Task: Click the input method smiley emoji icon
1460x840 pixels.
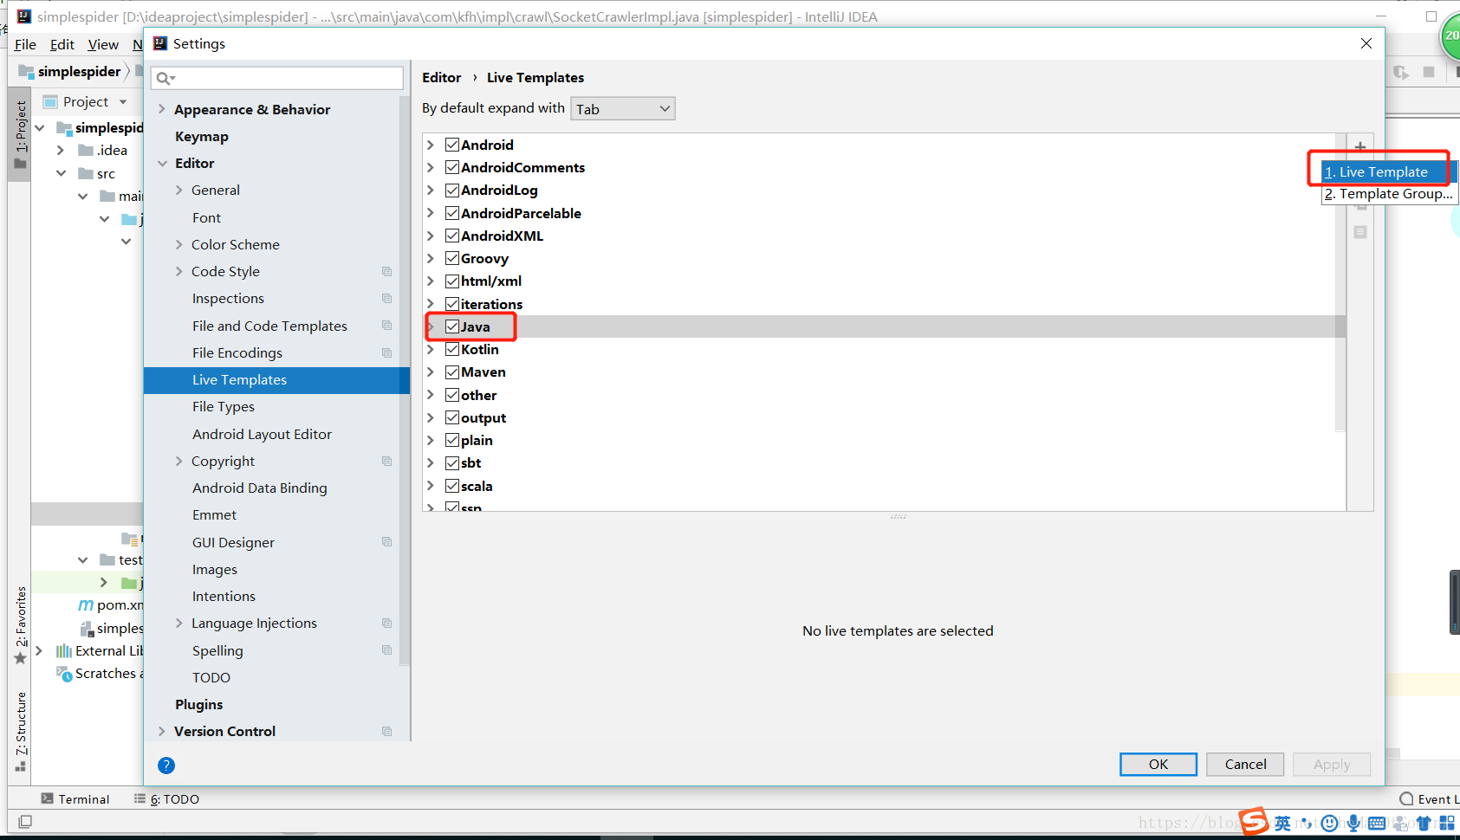Action: (x=1330, y=823)
